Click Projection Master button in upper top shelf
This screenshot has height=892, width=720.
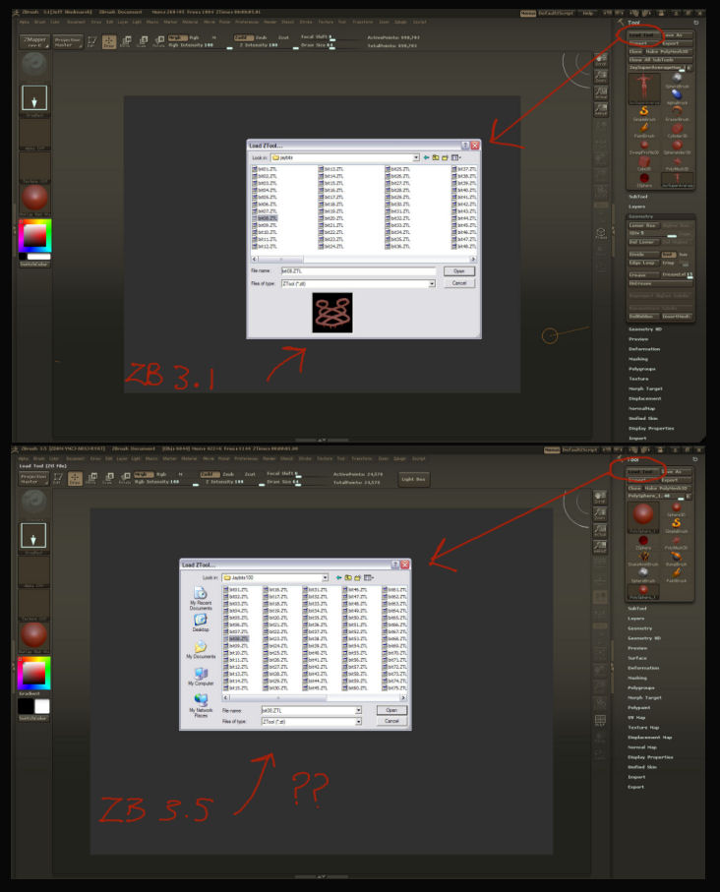click(68, 42)
